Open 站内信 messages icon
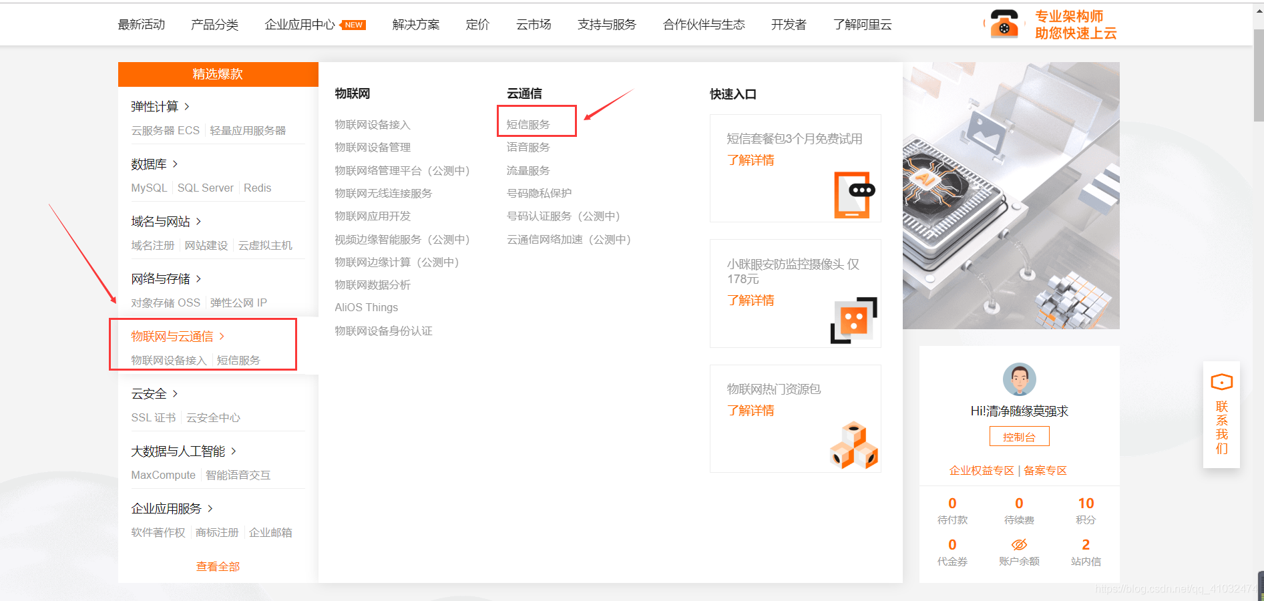1264x601 pixels. 1086,544
